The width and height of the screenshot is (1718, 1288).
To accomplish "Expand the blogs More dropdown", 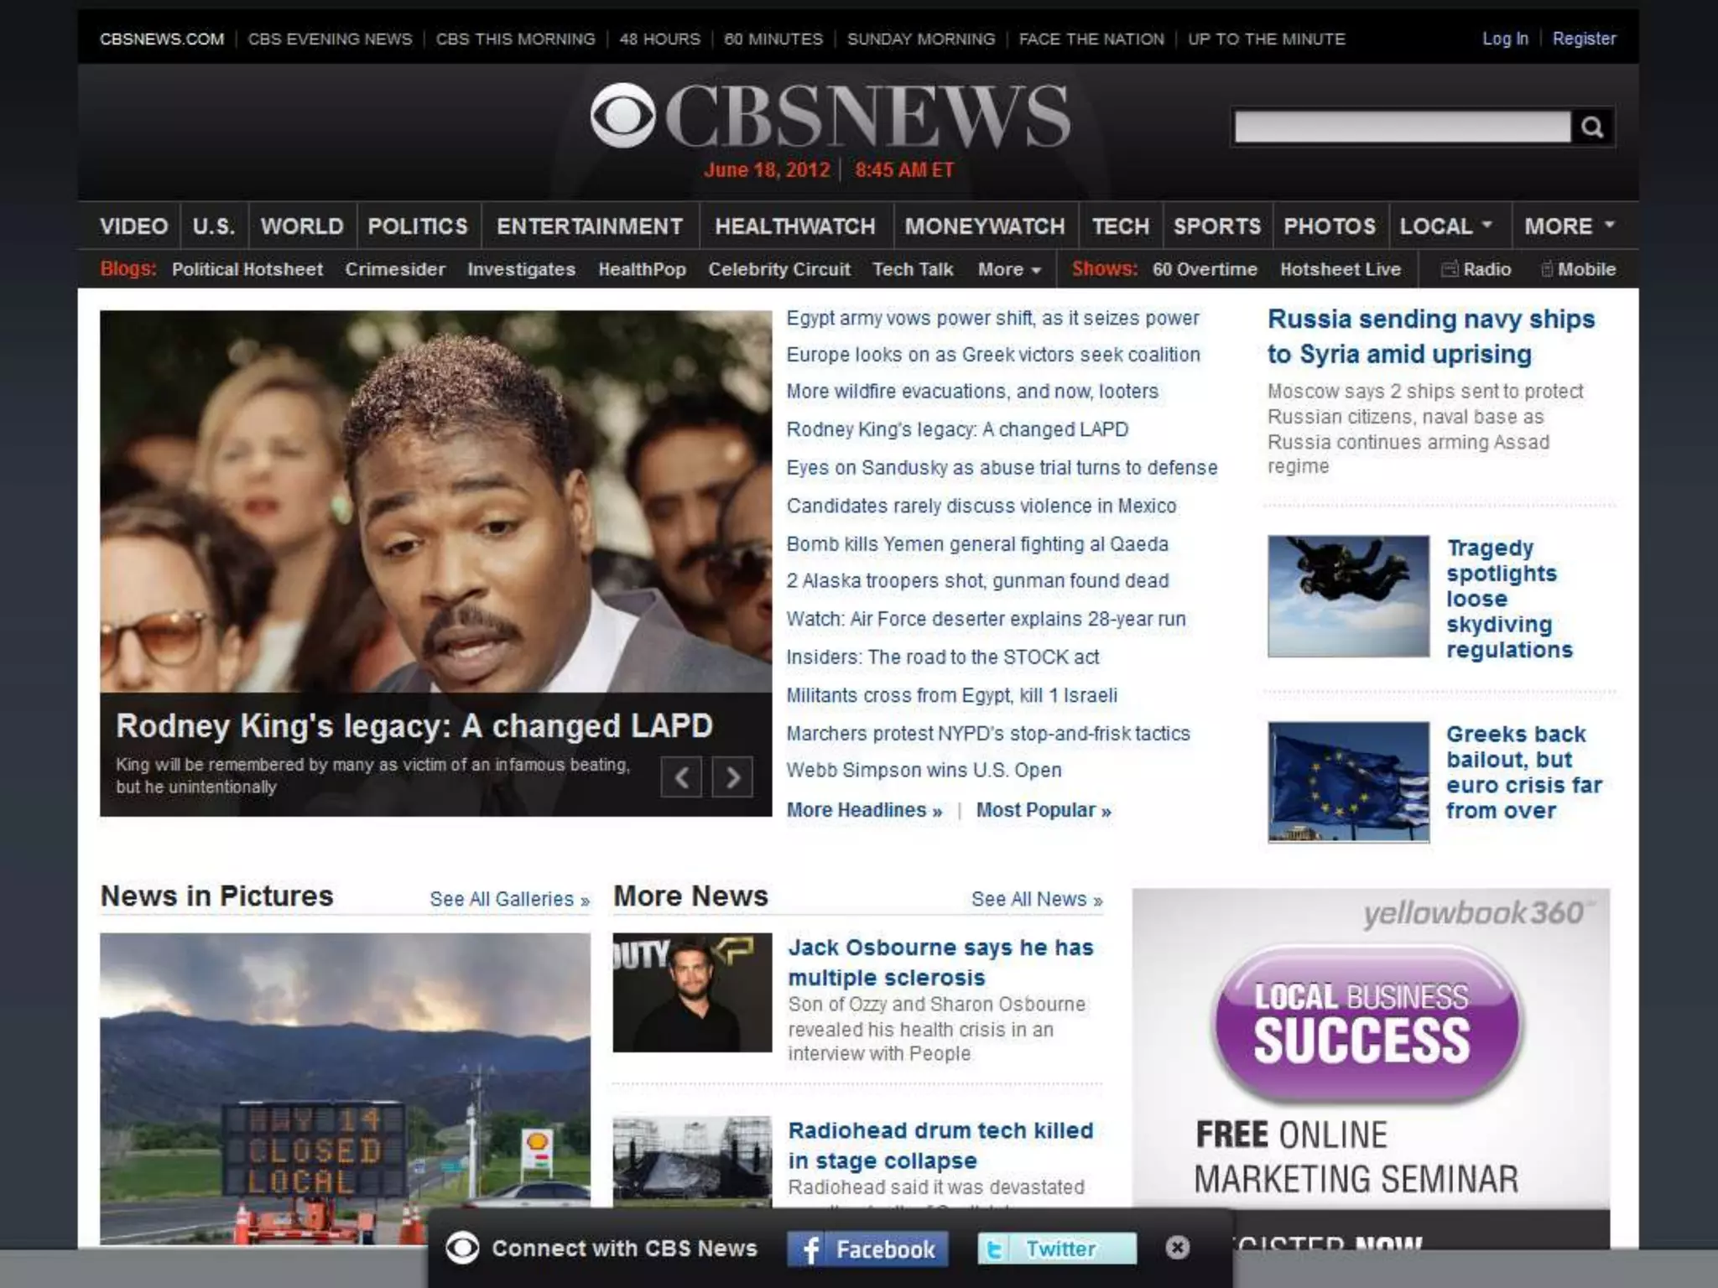I will coord(1009,270).
